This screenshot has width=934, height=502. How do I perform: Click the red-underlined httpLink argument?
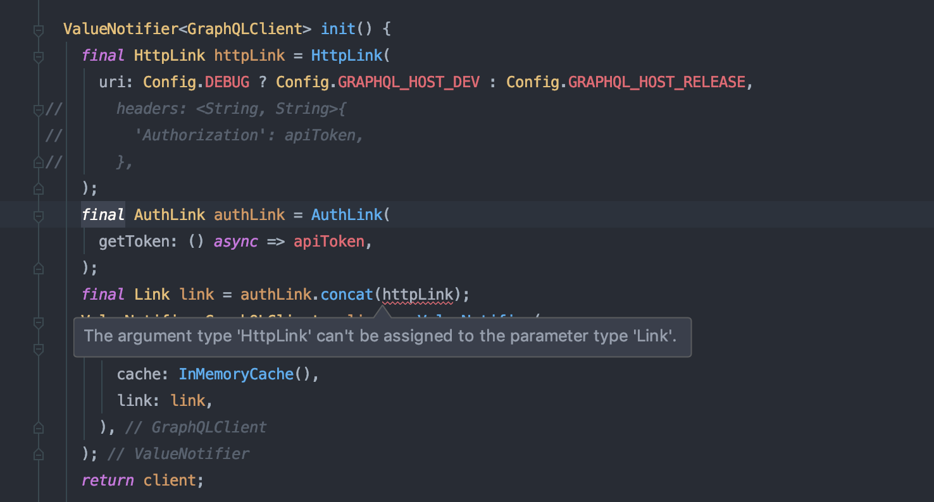[x=418, y=294]
